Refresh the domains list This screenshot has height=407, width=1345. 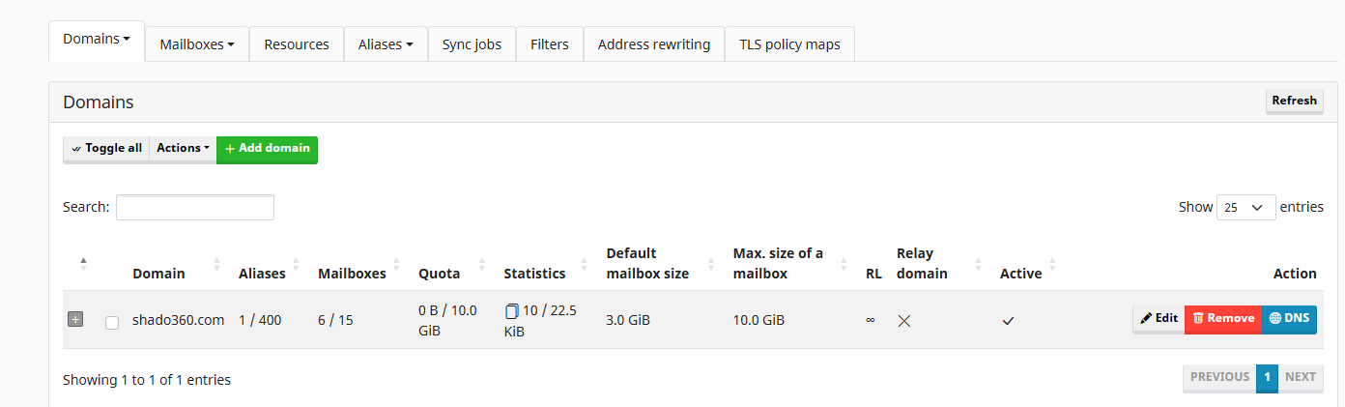1294,101
